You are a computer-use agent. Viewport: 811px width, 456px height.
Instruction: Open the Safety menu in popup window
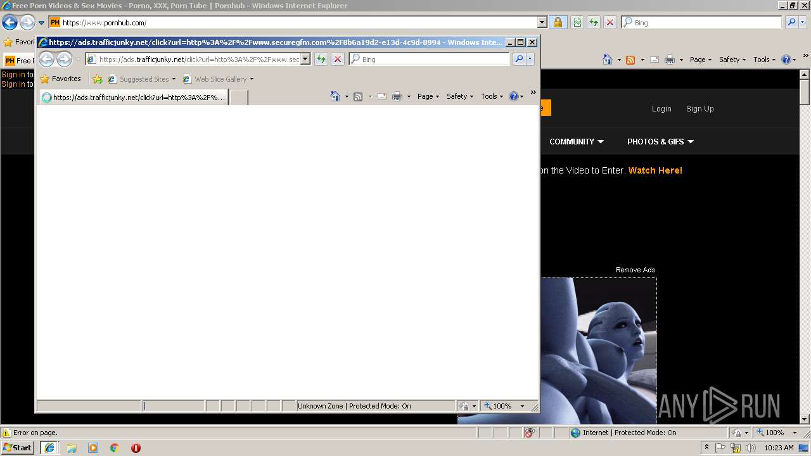[x=460, y=96]
